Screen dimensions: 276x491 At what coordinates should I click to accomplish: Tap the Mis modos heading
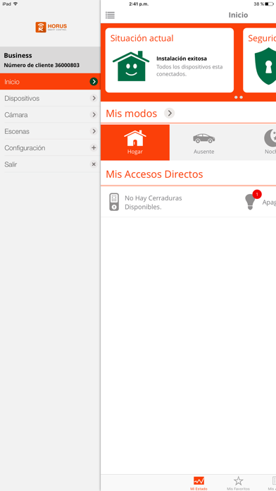[x=131, y=114]
